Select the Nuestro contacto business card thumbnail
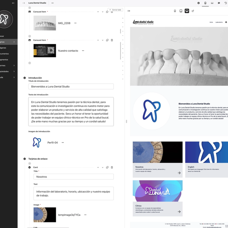 (x=44, y=51)
